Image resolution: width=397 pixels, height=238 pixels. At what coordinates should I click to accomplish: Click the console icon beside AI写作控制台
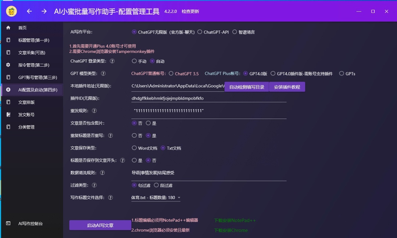point(8,223)
